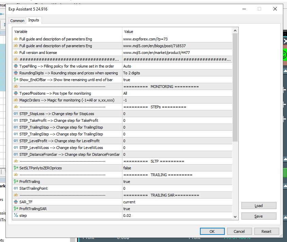Screen dimensions: 287x242
Task: Click the enum icon next to TypeFilling
Action: (16, 66)
